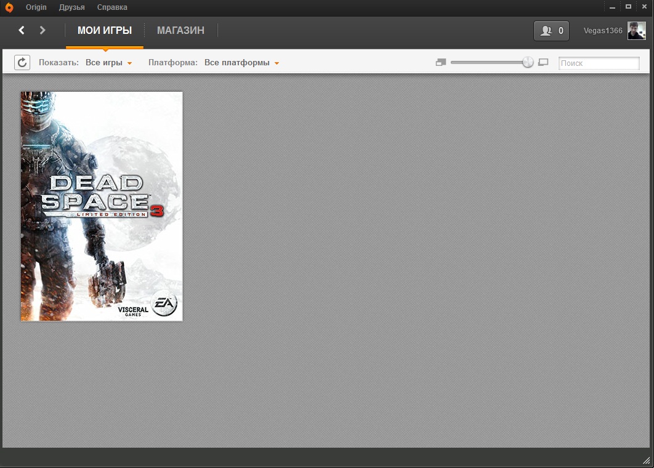Go back with the left arrow

(x=22, y=30)
